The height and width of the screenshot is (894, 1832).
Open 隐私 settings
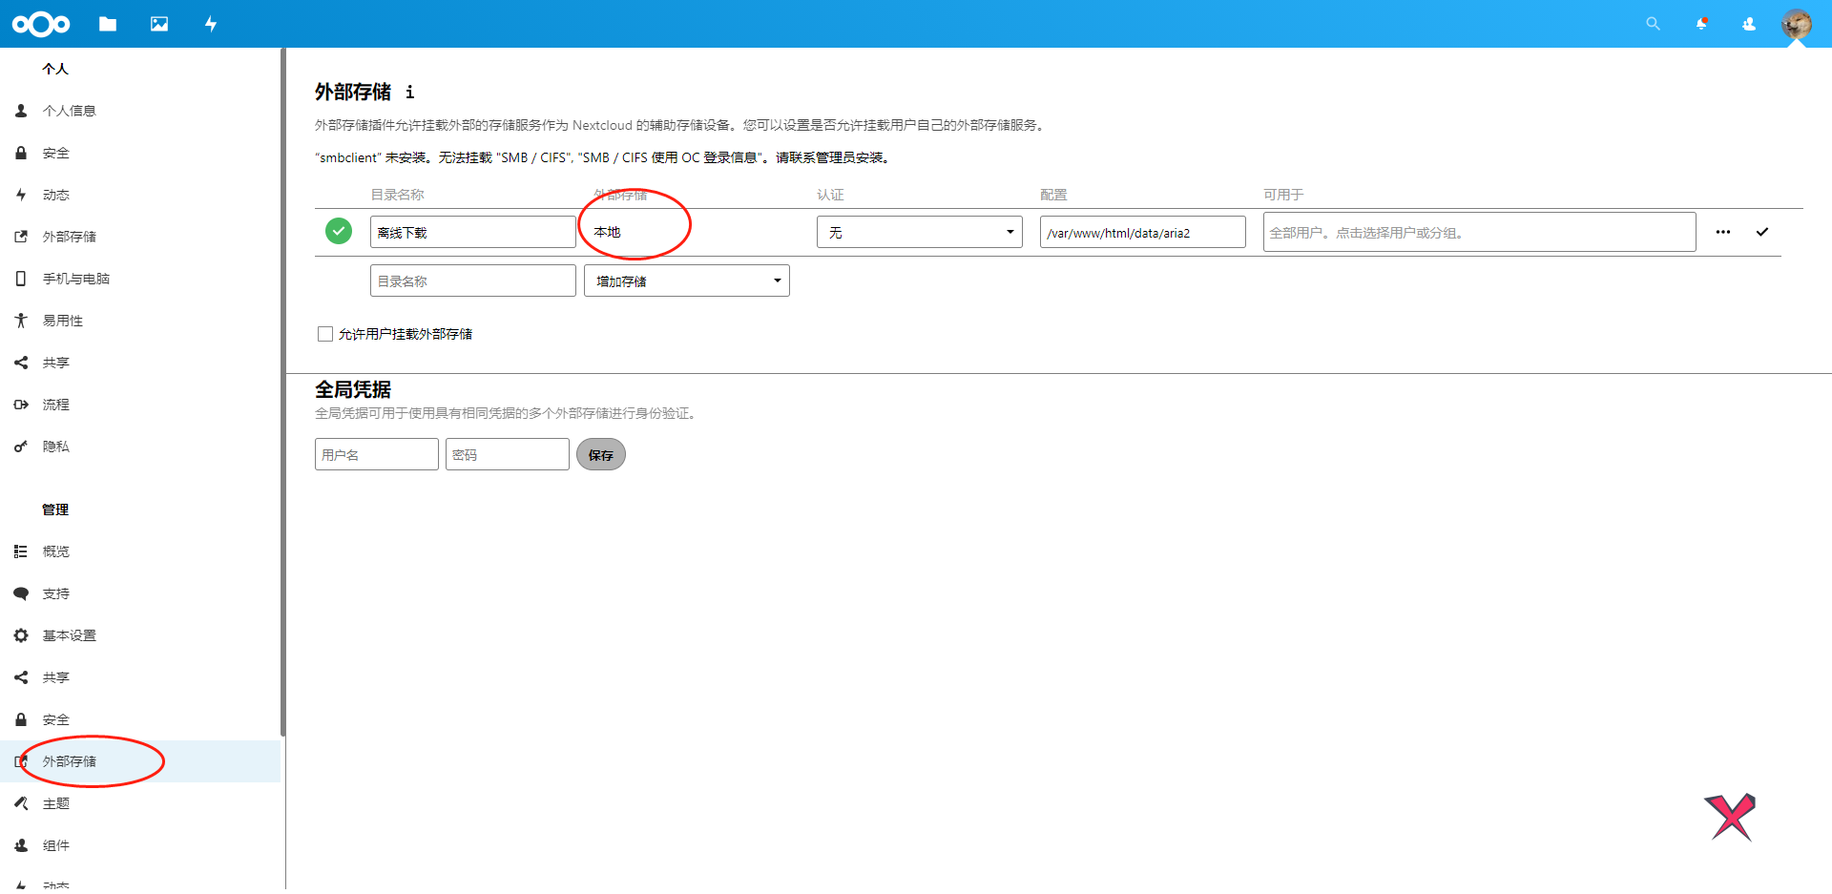(x=140, y=447)
